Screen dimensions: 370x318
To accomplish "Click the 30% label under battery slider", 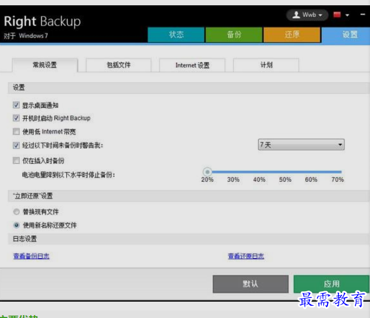I will [233, 180].
